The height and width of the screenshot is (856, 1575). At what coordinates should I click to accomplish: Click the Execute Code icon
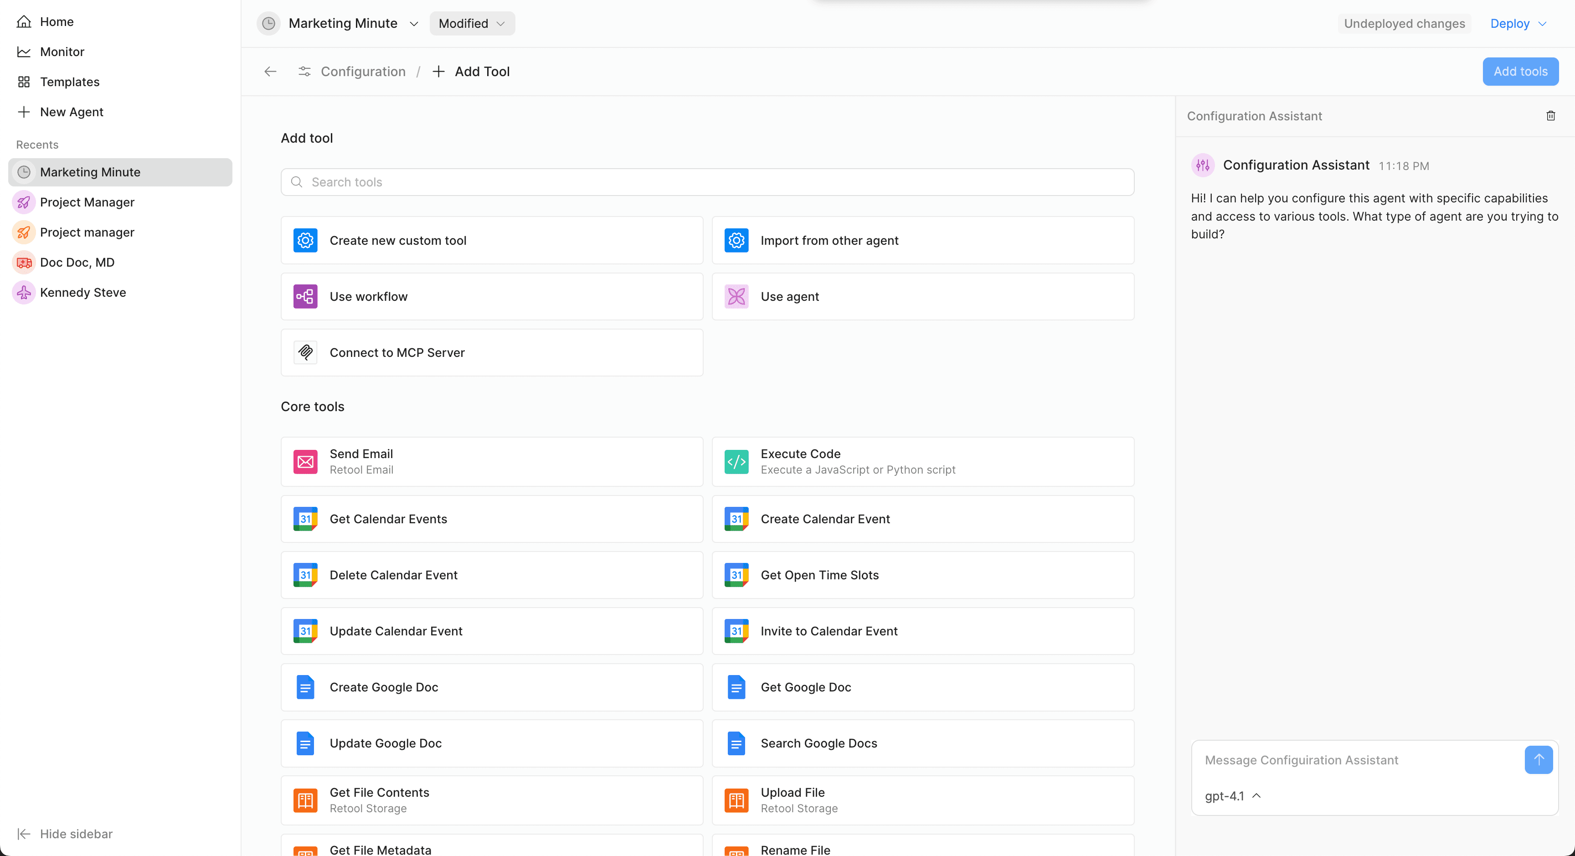click(x=736, y=462)
